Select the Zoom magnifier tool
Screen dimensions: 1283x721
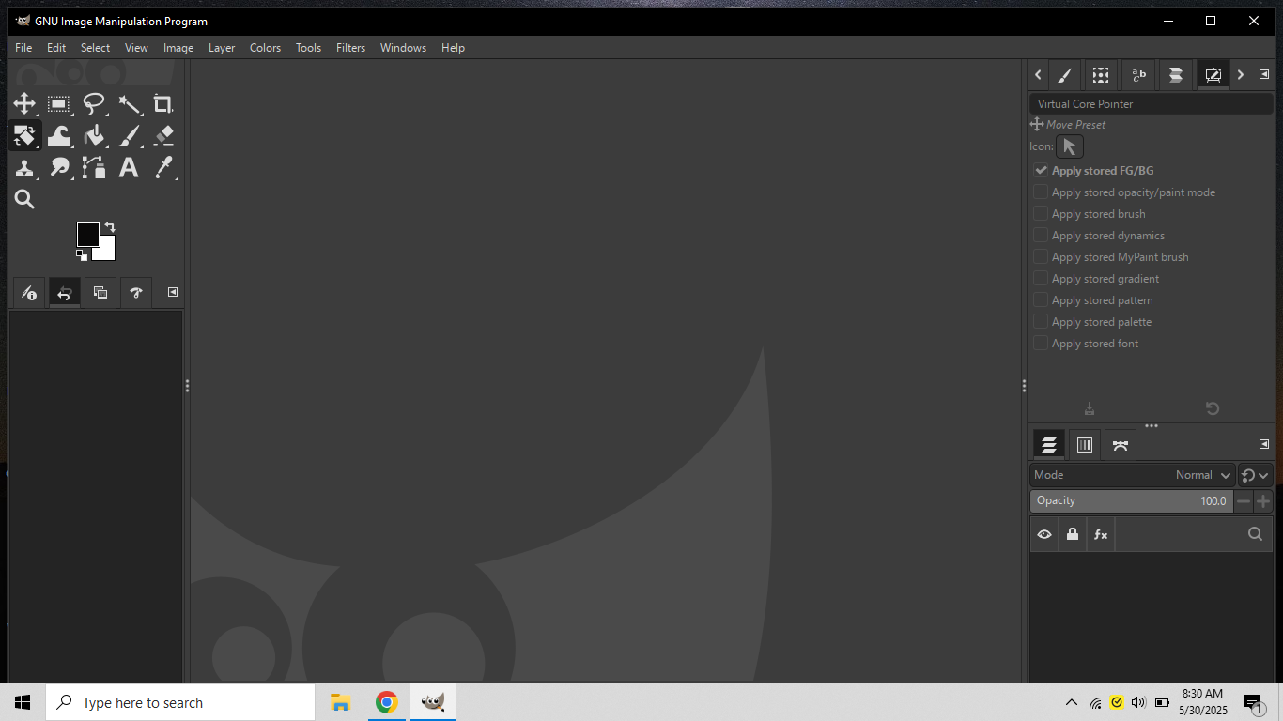(24, 199)
